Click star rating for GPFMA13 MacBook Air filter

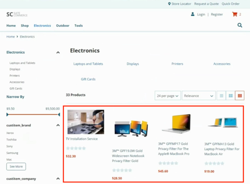214,163
